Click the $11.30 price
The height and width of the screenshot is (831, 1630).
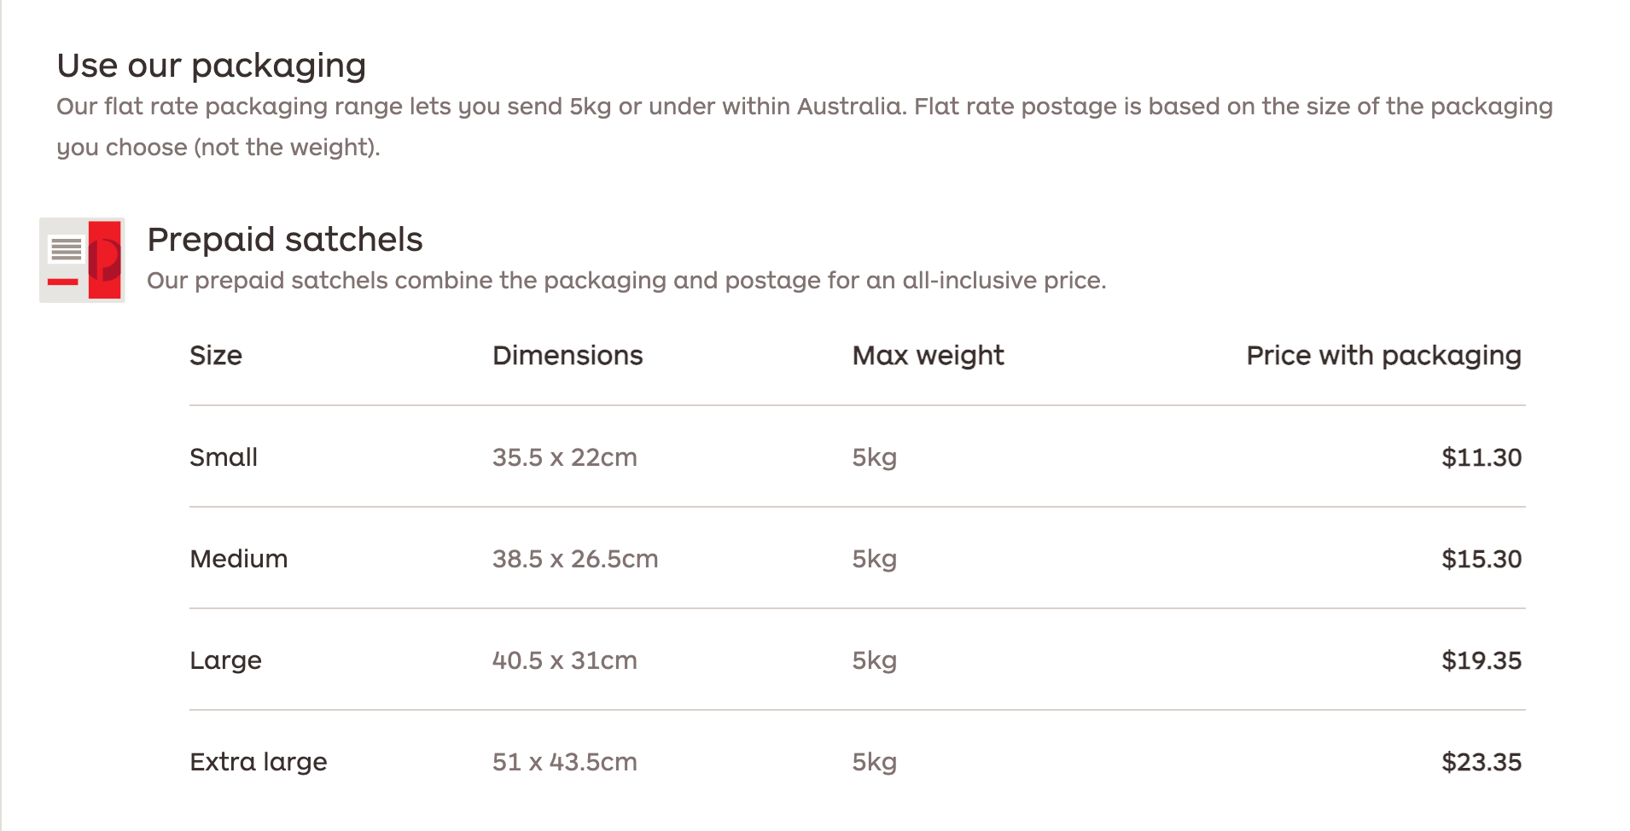coord(1482,457)
